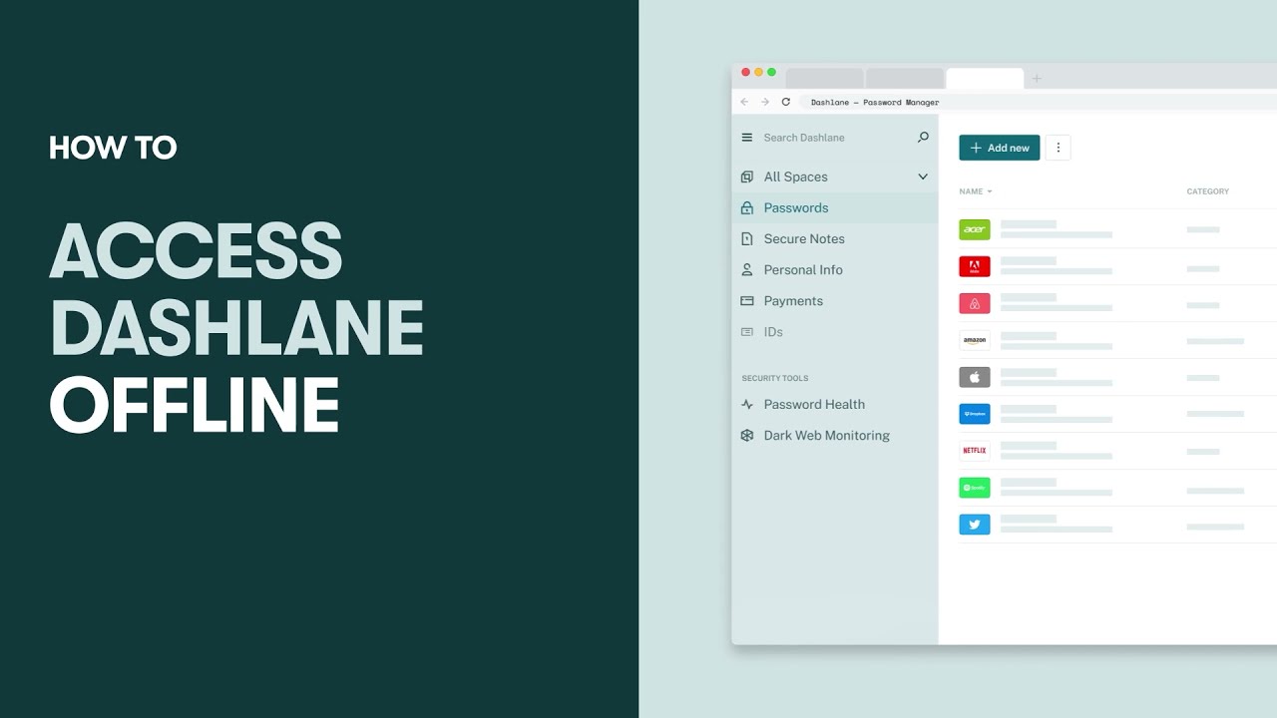This screenshot has width=1277, height=718.
Task: Open the hamburger menu beside Search Dashlane
Action: click(x=747, y=138)
